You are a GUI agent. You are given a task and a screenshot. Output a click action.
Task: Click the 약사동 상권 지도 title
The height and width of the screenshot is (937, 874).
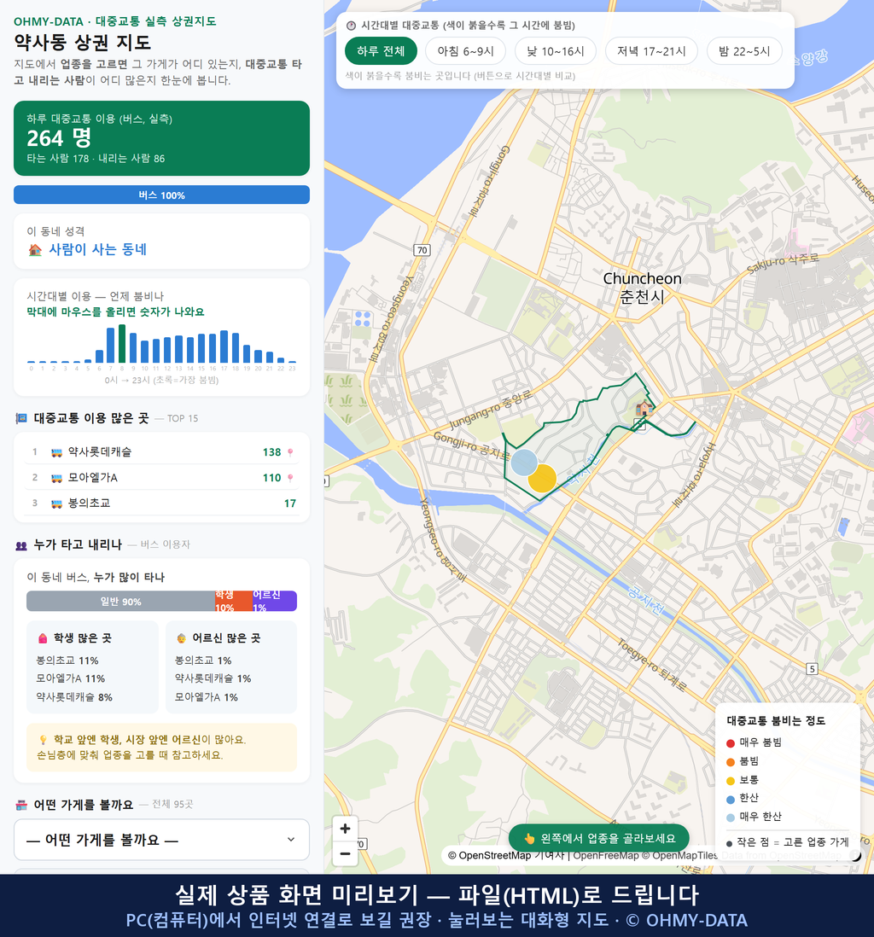pos(83,43)
